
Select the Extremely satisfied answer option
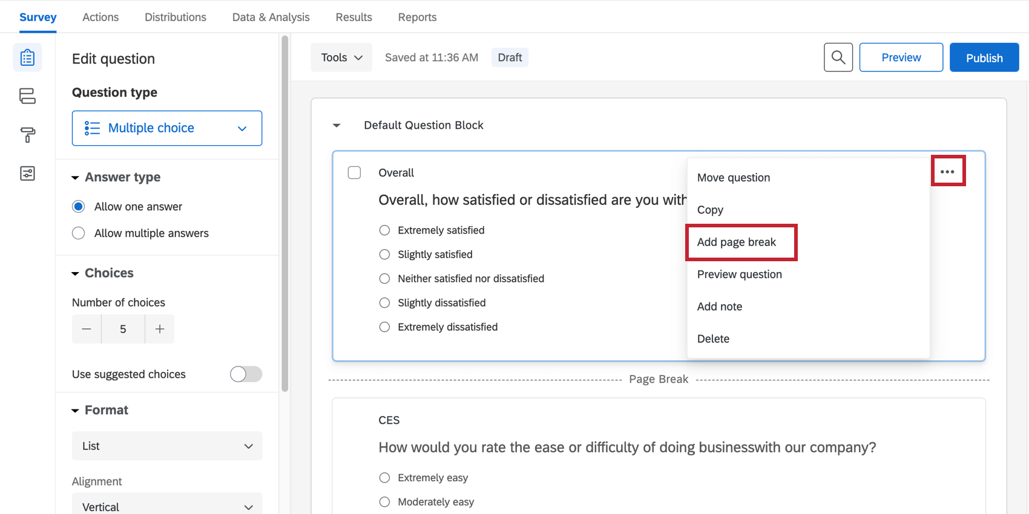click(384, 230)
